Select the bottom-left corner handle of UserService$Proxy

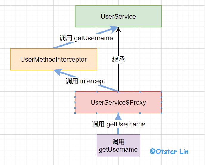tap(75, 113)
